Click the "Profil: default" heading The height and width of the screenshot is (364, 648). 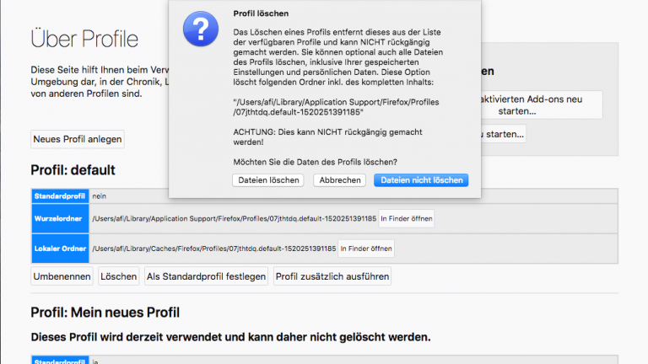coord(73,170)
